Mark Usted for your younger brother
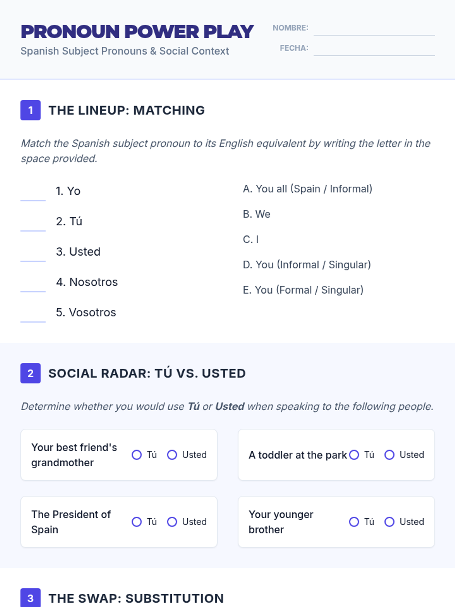 point(389,522)
